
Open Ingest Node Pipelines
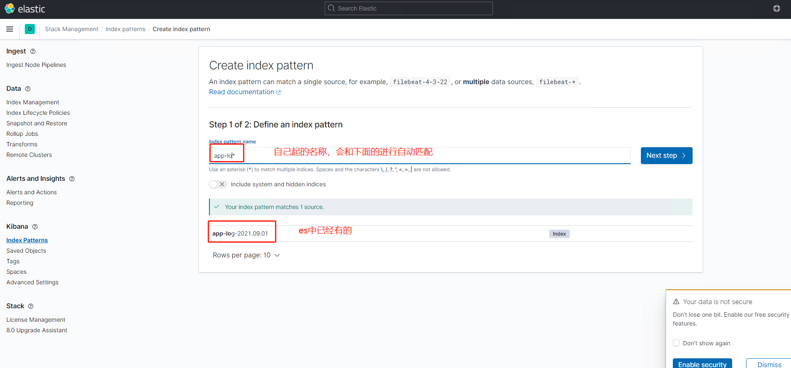(x=36, y=65)
